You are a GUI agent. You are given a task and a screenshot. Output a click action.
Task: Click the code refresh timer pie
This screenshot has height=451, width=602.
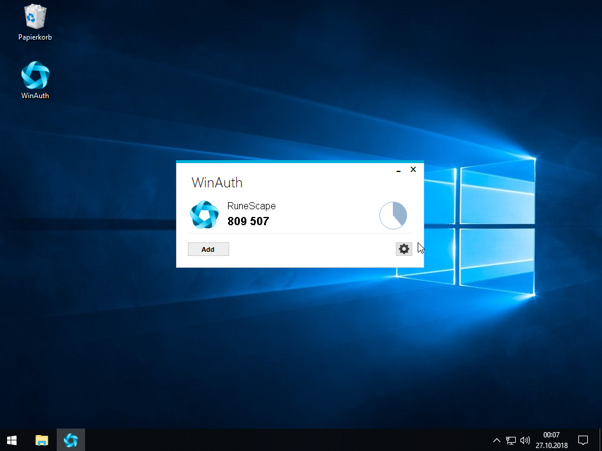393,215
